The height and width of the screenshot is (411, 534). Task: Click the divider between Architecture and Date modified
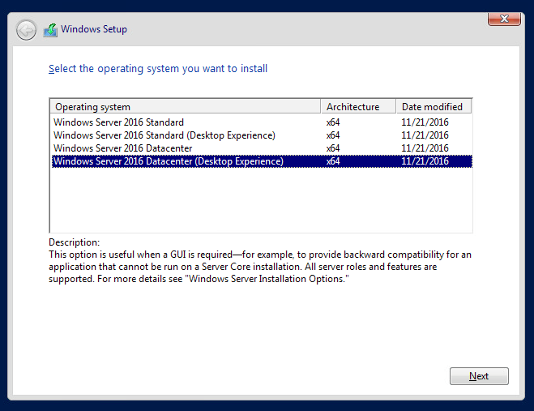click(x=396, y=107)
